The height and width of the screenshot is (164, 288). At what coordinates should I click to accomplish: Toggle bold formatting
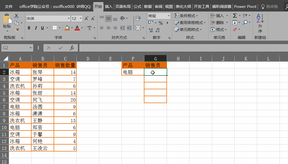[x=29, y=28]
